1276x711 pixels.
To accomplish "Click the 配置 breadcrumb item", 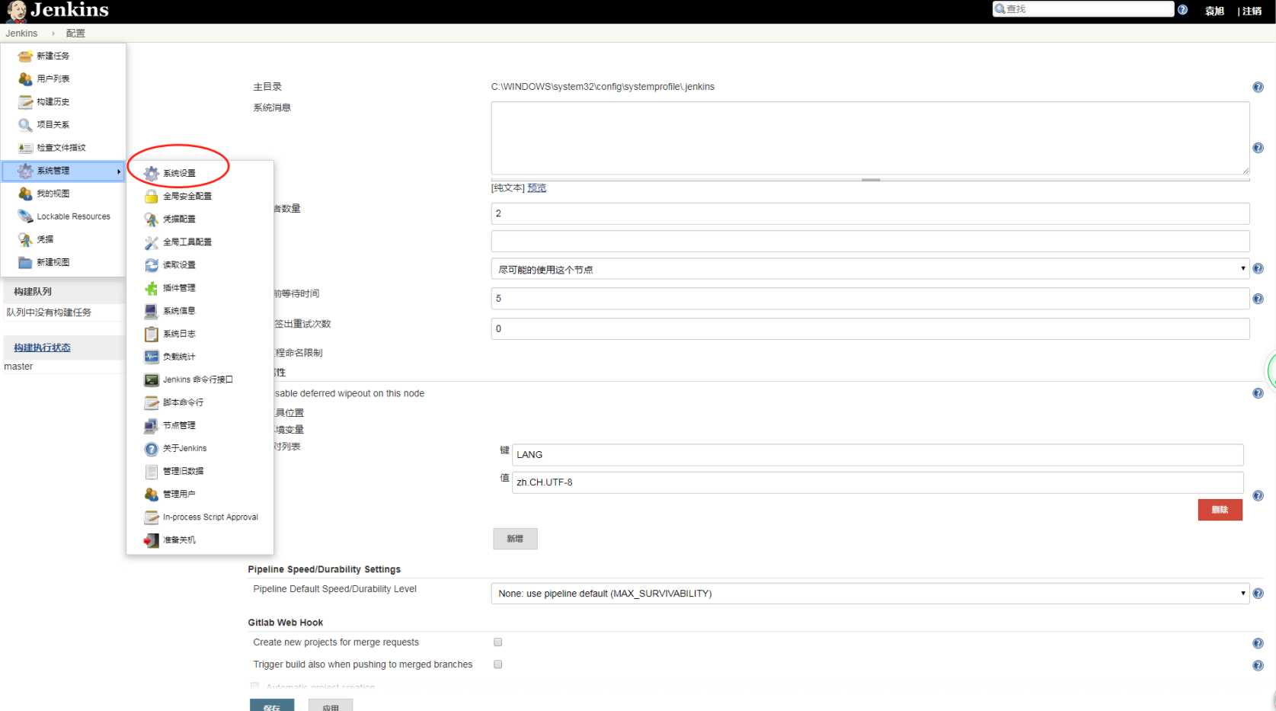I will pyautogui.click(x=75, y=34).
